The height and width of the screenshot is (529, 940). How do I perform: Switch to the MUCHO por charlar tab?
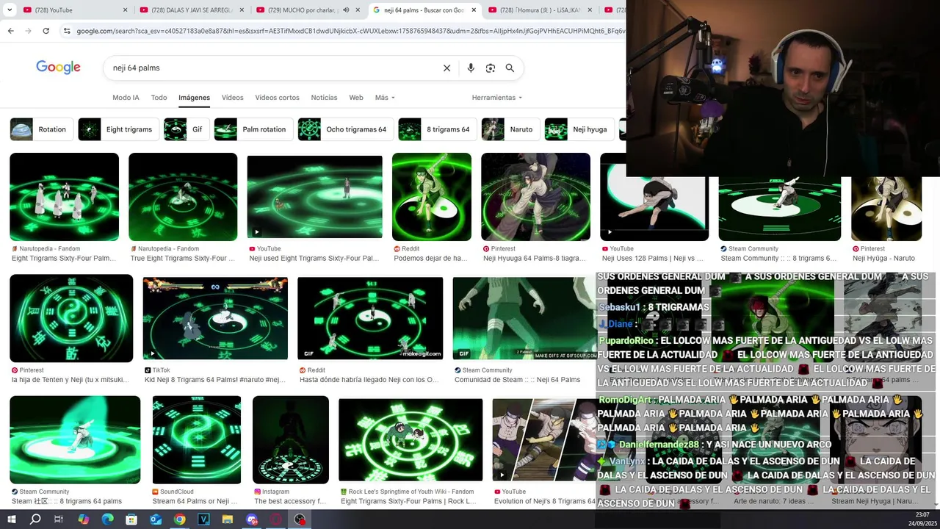(307, 10)
